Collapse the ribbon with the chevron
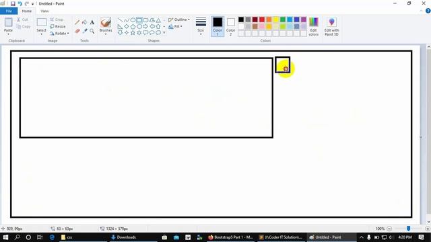The width and height of the screenshot is (431, 242). pyautogui.click(x=422, y=11)
